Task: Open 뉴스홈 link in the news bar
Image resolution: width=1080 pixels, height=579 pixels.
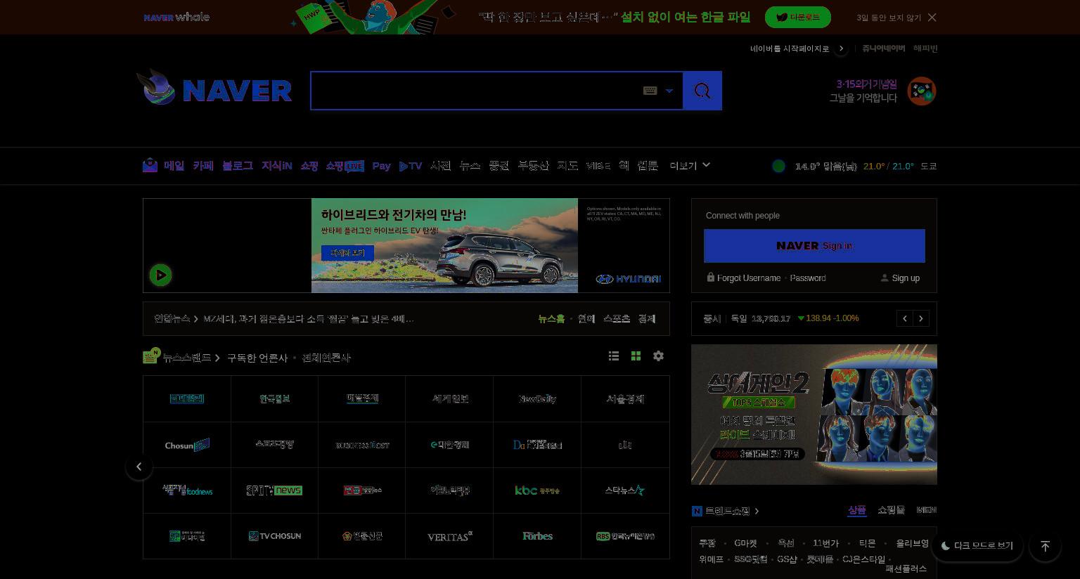Action: [551, 319]
